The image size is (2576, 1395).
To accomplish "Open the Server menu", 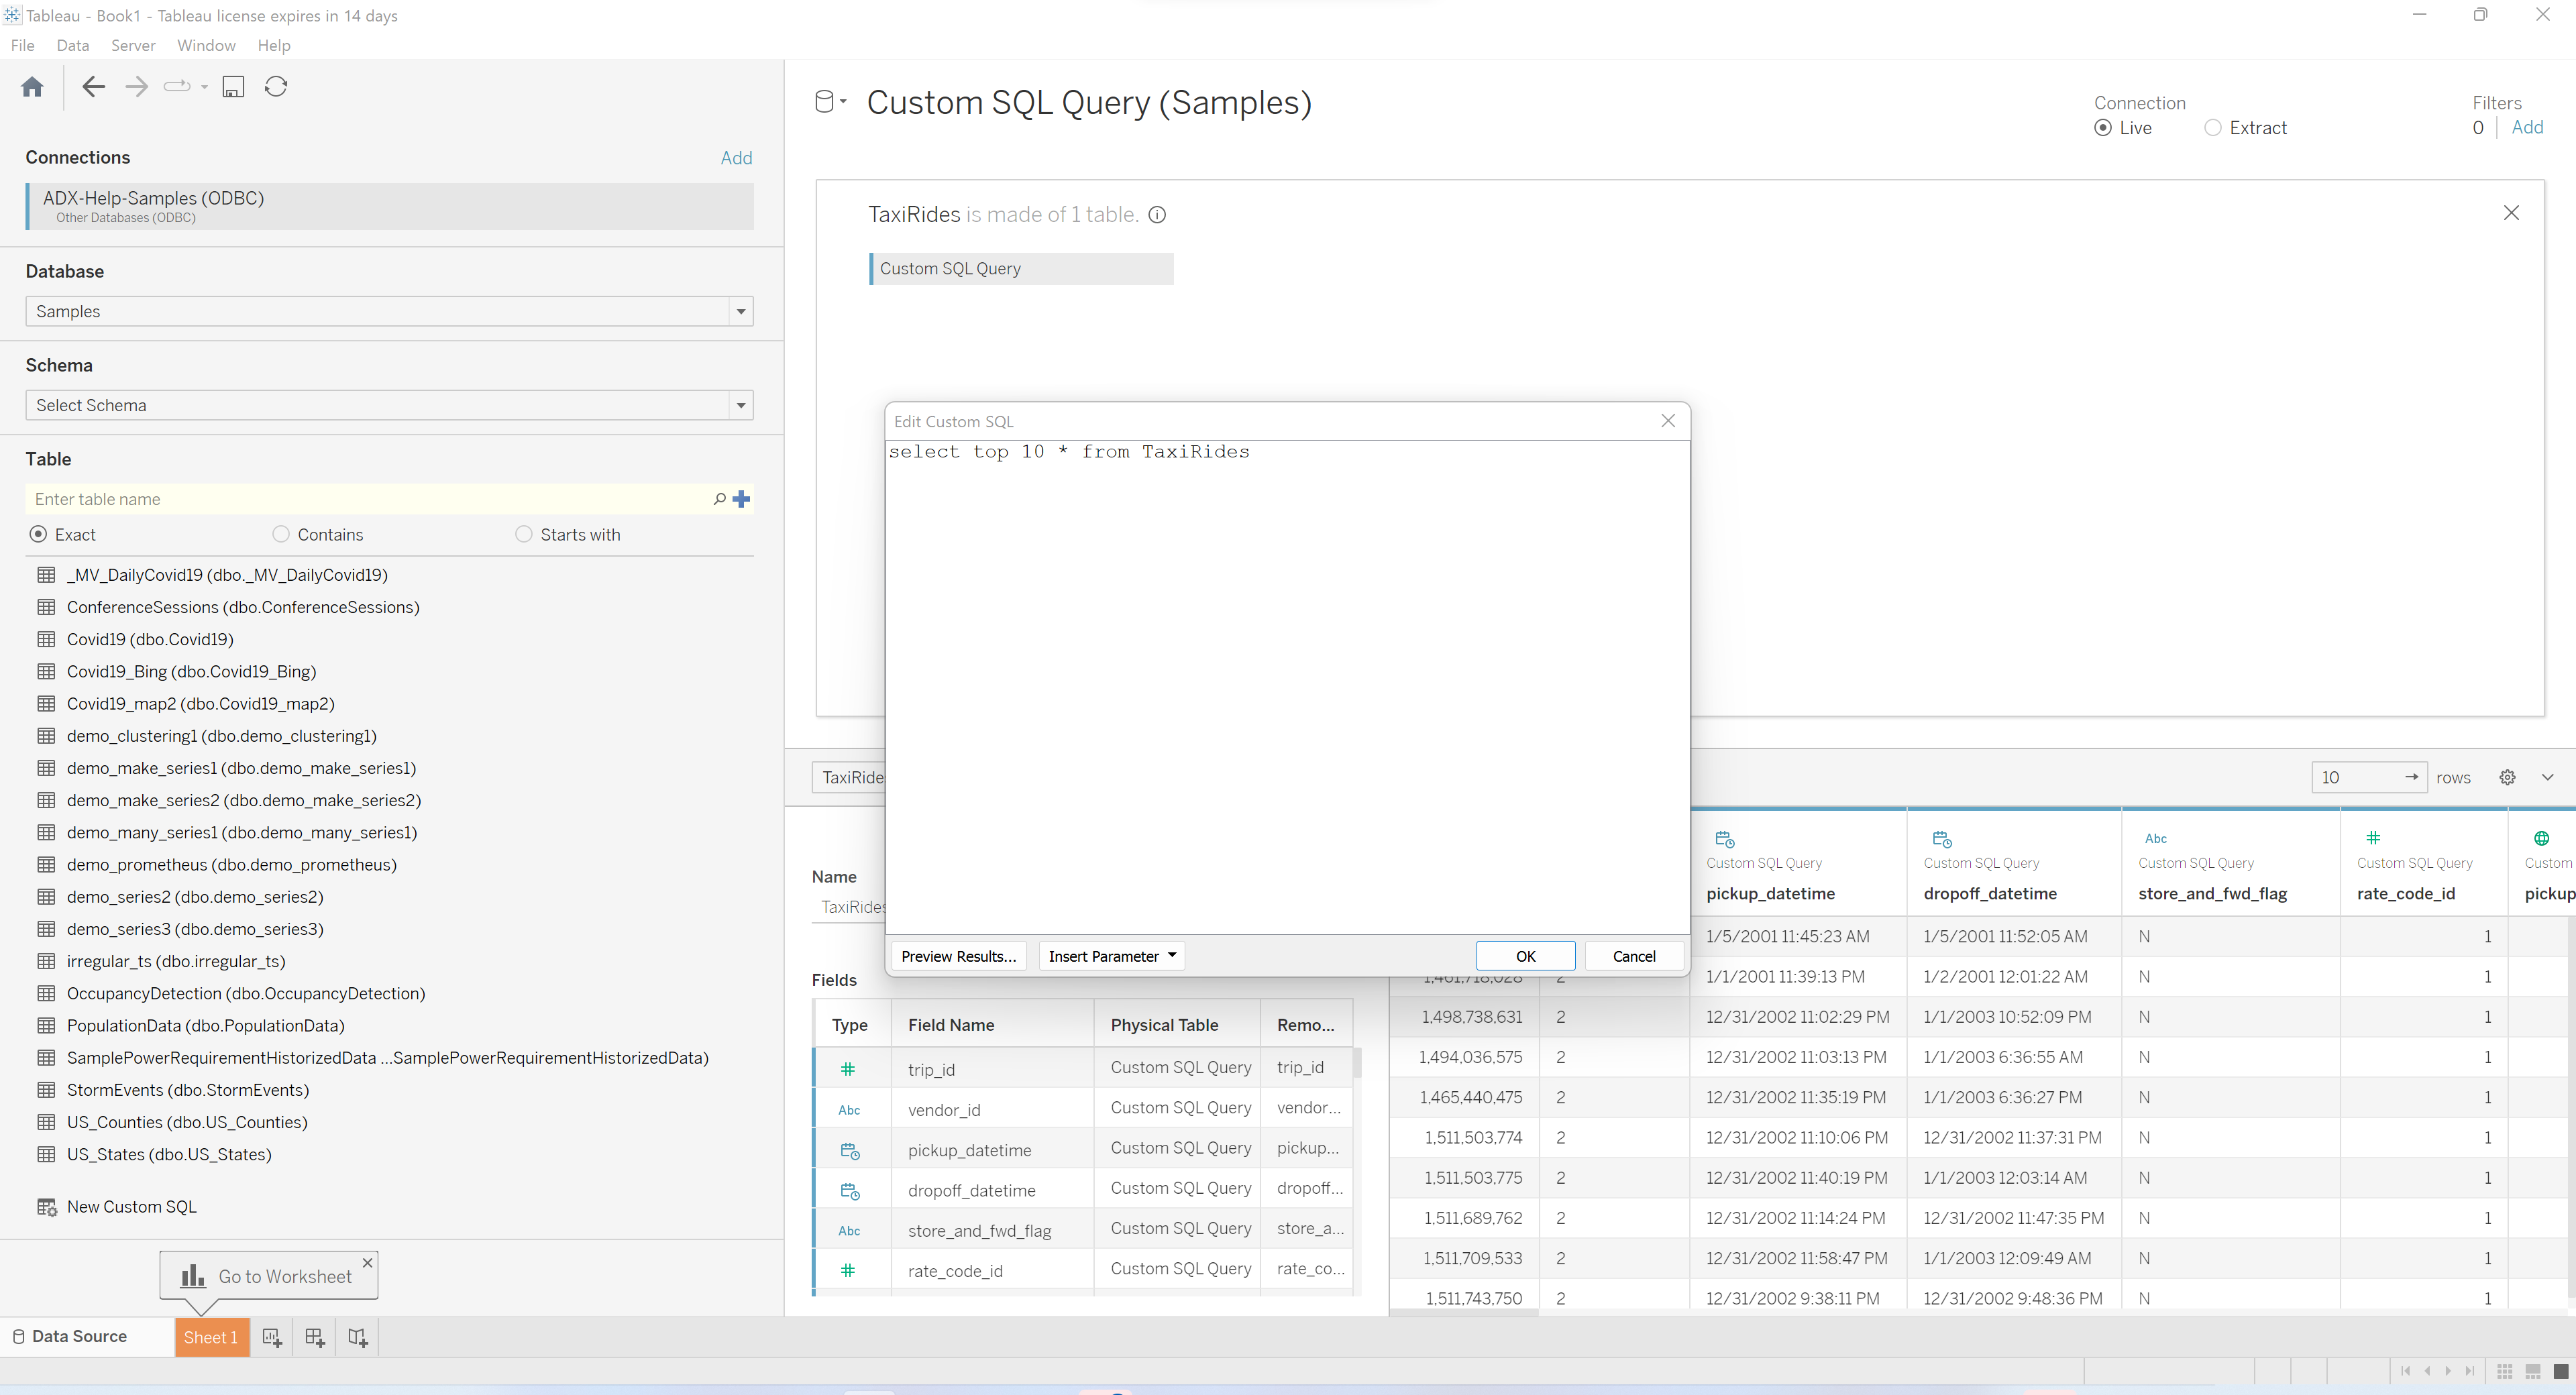I will [133, 45].
